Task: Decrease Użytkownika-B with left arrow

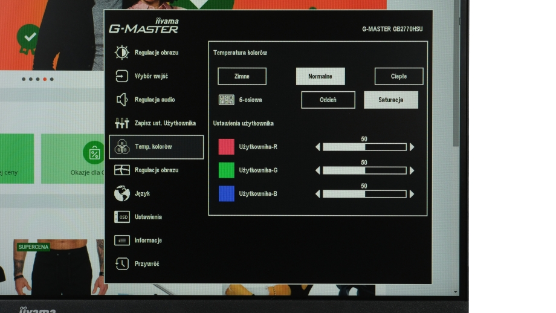Action: tap(318, 194)
